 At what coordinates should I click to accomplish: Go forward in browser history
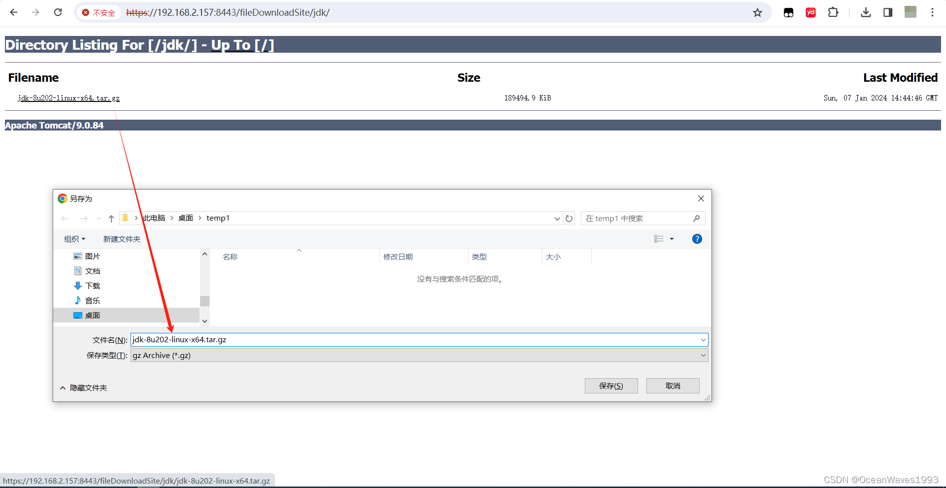[x=35, y=12]
